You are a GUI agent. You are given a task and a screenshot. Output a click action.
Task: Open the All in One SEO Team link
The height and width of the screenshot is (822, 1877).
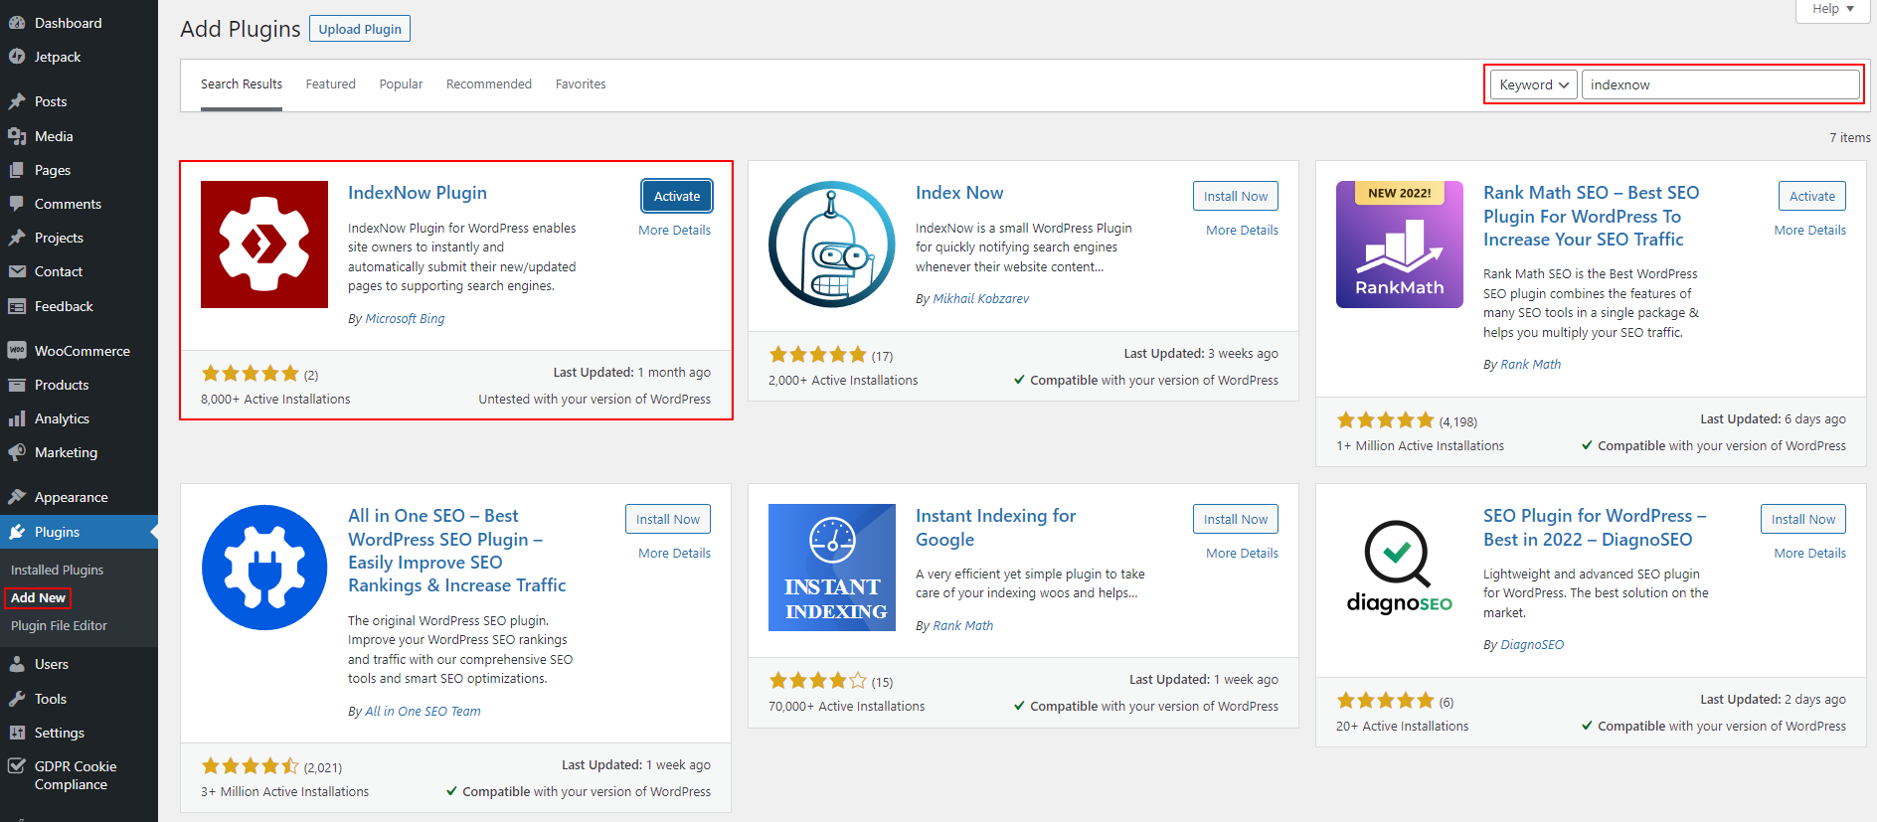(x=423, y=711)
